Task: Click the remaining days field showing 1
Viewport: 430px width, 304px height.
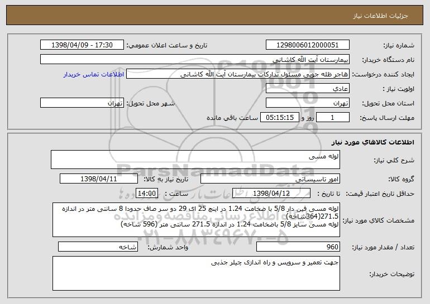Action: [333, 118]
